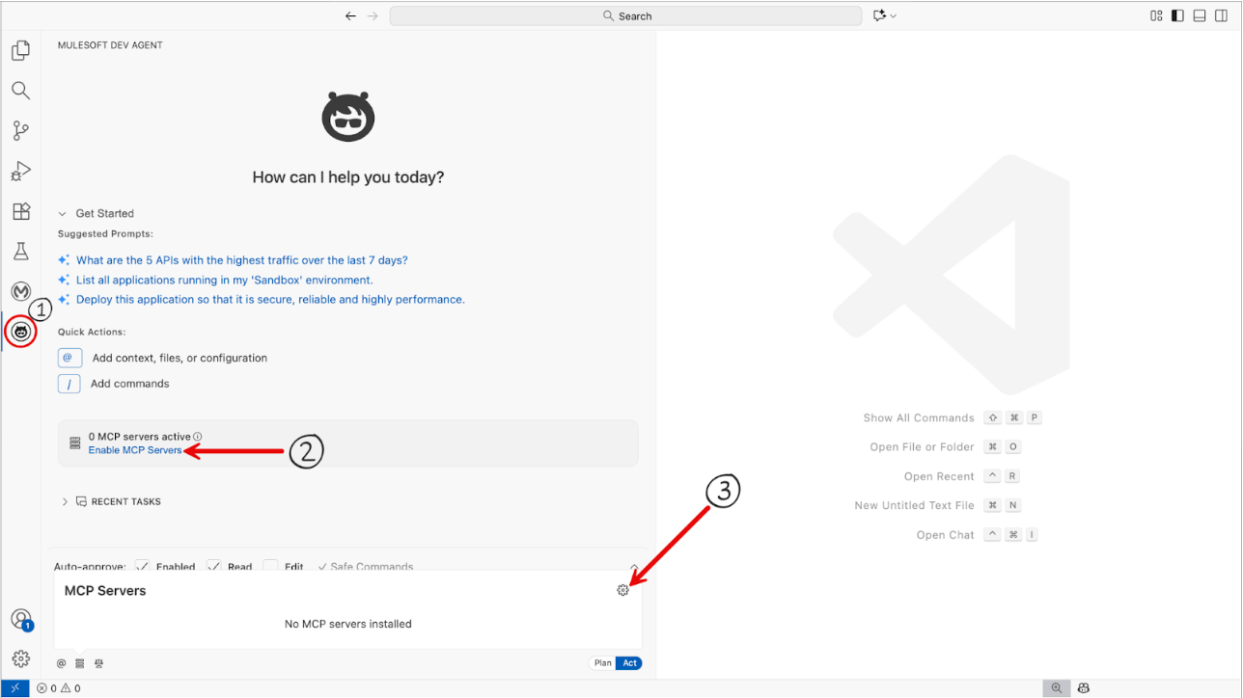Check the Edit auto-approve checkbox
The height and width of the screenshot is (698, 1243).
pyautogui.click(x=271, y=567)
